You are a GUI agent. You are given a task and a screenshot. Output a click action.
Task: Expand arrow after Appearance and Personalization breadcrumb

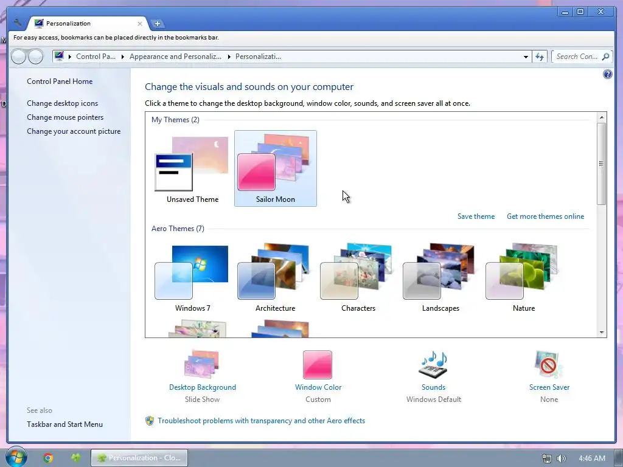tap(229, 57)
